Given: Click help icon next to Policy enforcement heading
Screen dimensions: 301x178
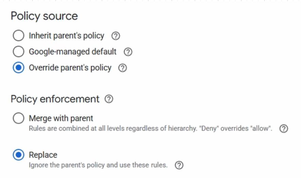Looking at the screenshot, I should point(109,99).
